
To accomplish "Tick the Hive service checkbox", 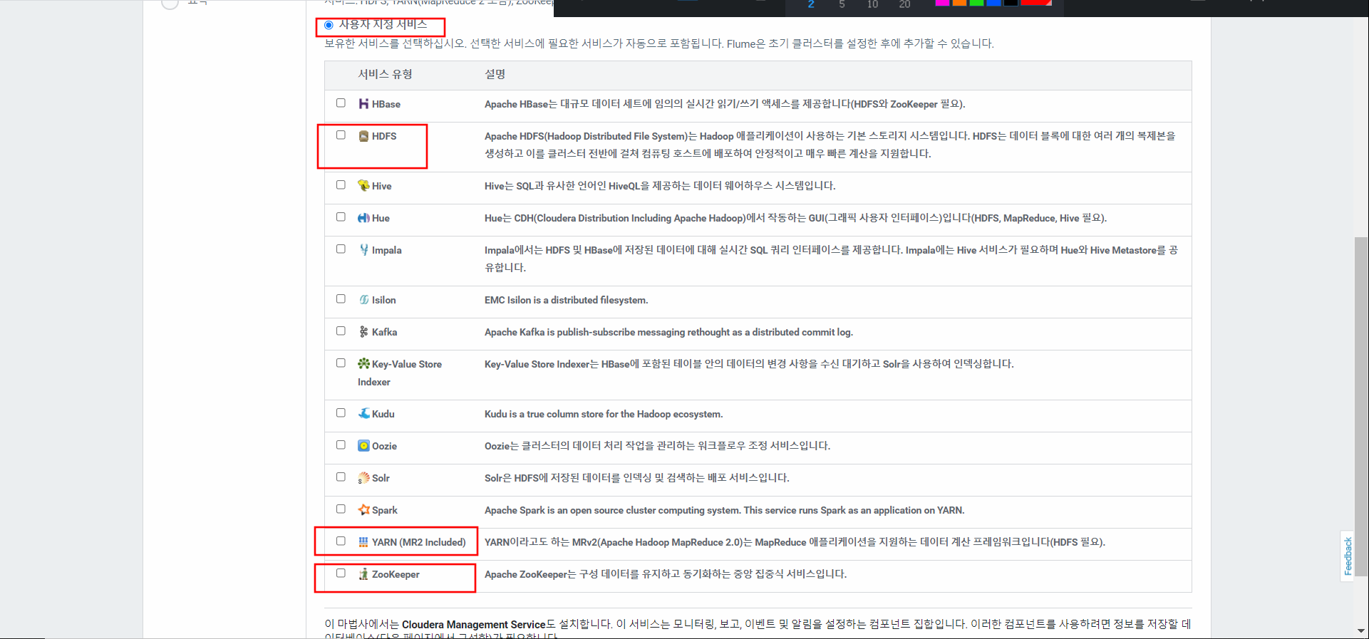I will tap(341, 185).
